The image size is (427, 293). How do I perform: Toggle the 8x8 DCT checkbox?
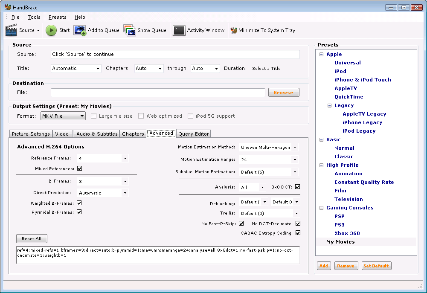(x=298, y=187)
